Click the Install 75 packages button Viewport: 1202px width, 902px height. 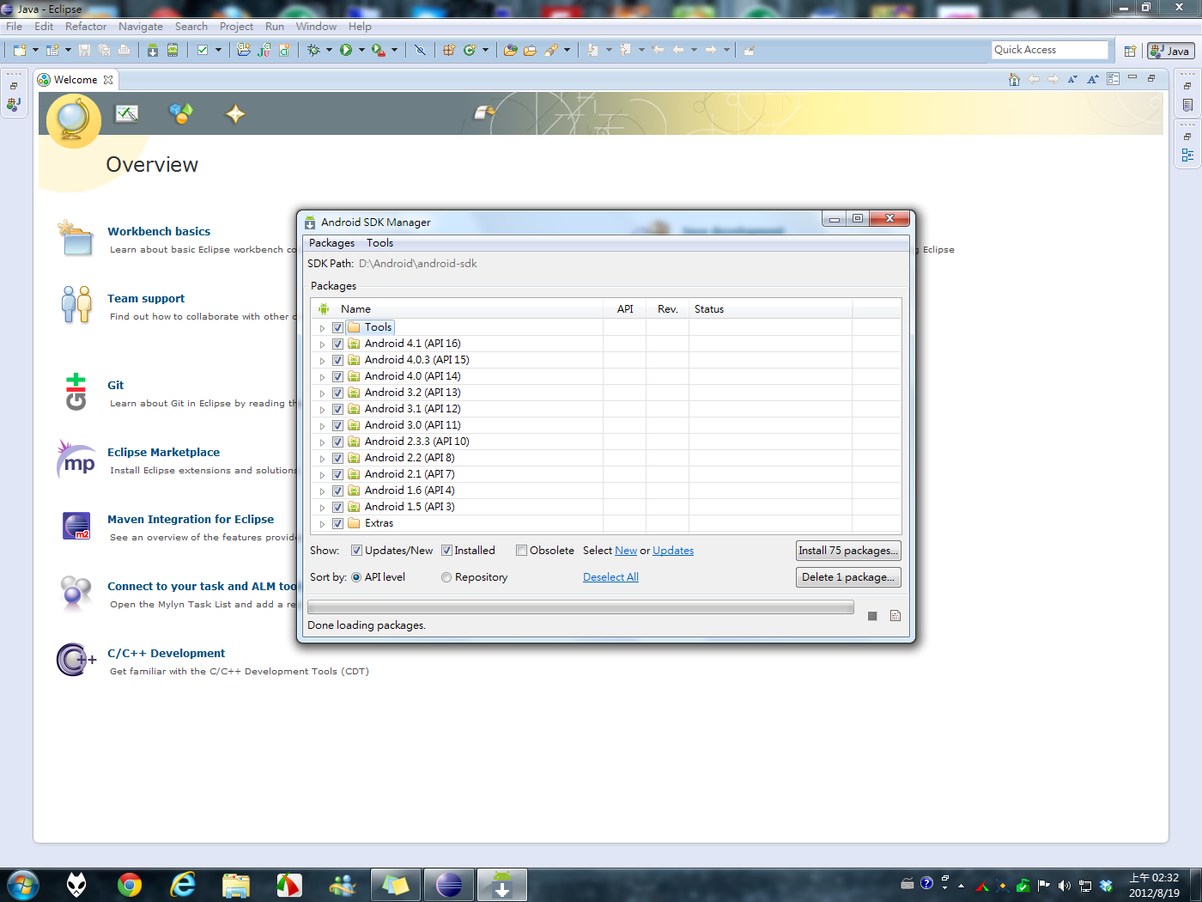coord(848,551)
